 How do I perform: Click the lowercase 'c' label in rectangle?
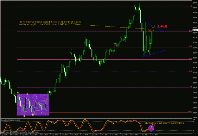click(42, 112)
